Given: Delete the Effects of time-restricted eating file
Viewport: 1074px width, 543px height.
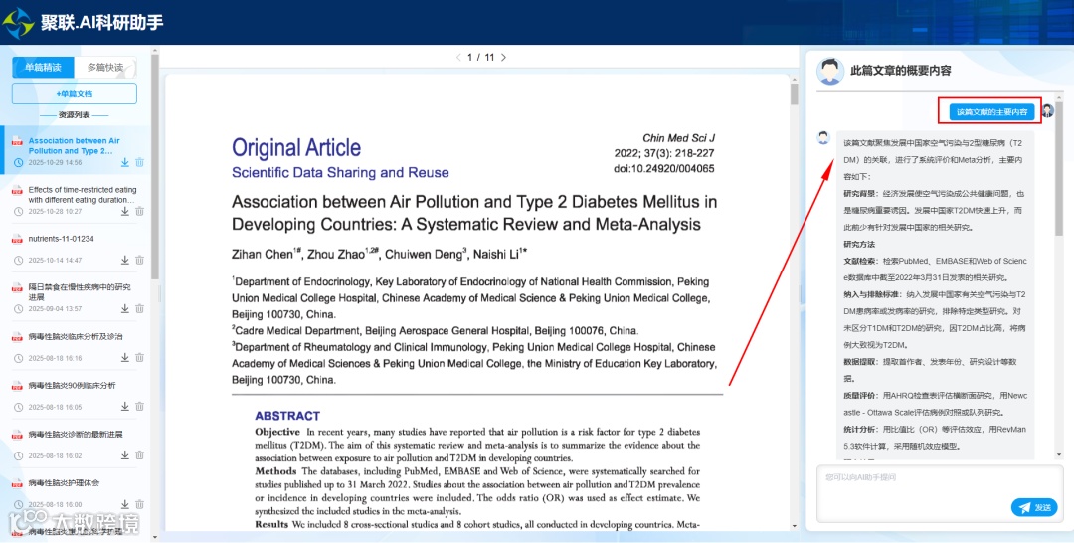Looking at the screenshot, I should pyautogui.click(x=140, y=211).
